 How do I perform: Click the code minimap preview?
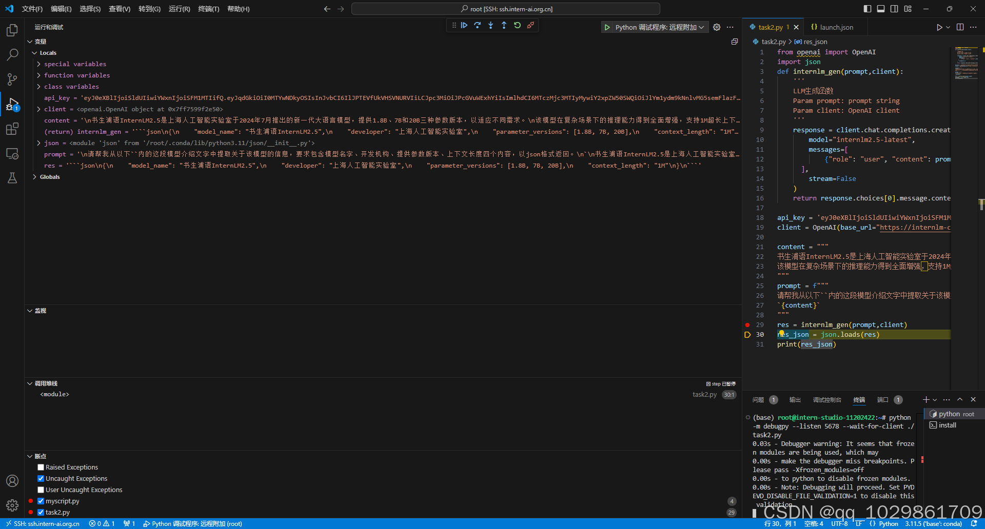(966, 63)
